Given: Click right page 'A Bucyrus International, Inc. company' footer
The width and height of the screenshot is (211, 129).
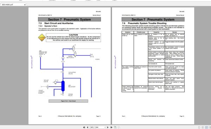Looking at the screenshot, I should [153, 116].
